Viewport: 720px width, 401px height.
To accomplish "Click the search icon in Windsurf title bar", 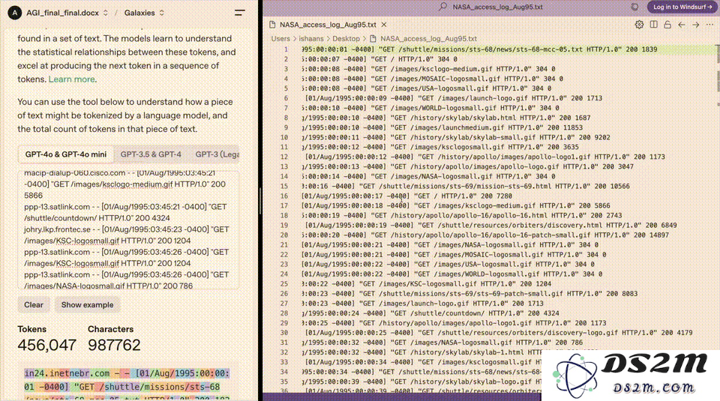I will tap(442, 7).
